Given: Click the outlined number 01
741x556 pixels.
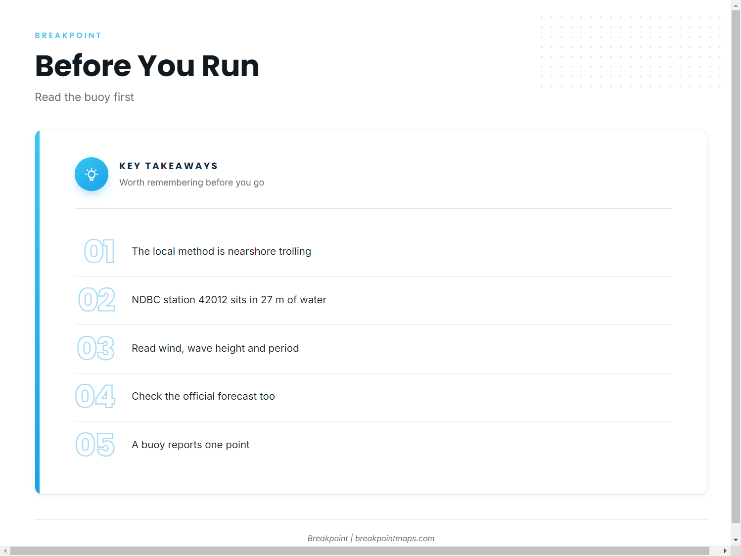Looking at the screenshot, I should 99,251.
